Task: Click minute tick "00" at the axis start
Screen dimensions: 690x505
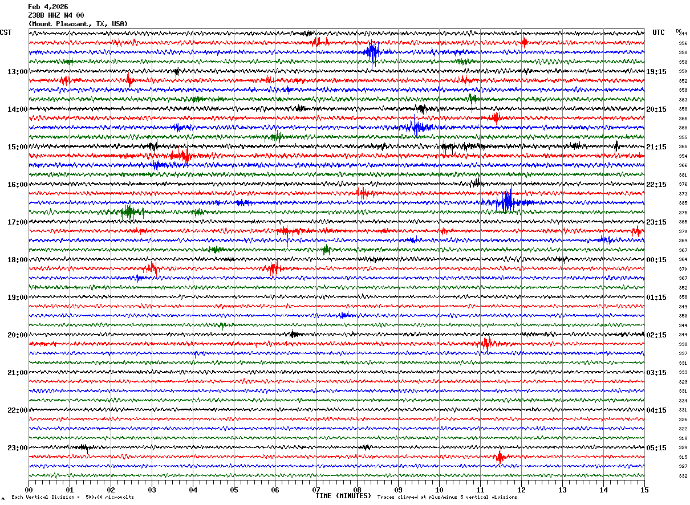Action: [x=29, y=490]
